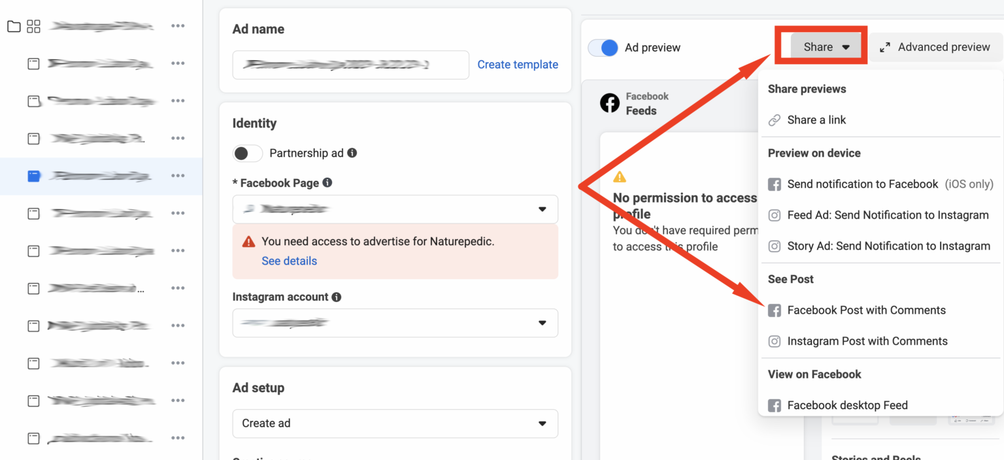Screen dimensions: 1004x460
Task: Open the Facebook Page dropdown
Action: 395,209
